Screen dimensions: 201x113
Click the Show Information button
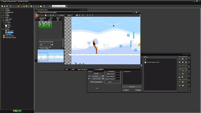point(96,82)
